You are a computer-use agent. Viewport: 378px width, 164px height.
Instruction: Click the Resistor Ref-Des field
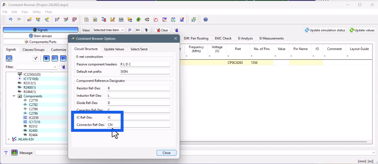139,88
